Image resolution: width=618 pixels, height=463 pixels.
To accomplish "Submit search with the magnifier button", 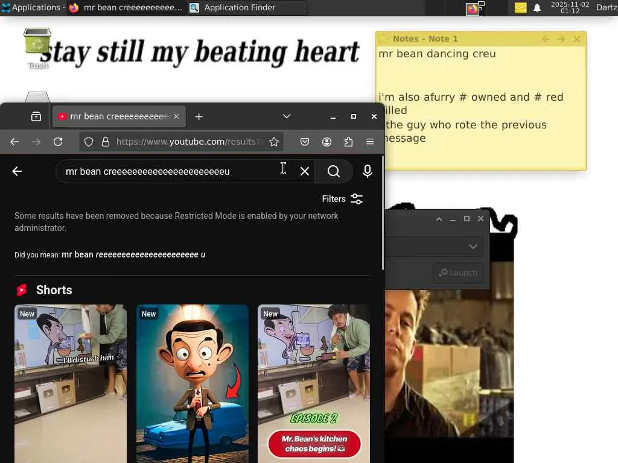I will (x=333, y=171).
